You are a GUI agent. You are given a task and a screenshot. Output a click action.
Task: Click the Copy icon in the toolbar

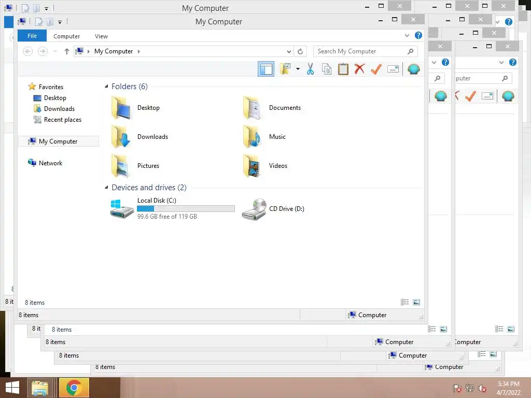(x=327, y=69)
